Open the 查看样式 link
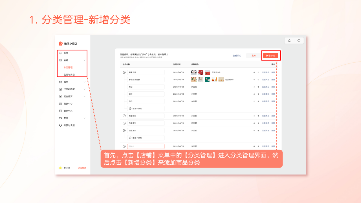This screenshot has height=203, width=361. pyautogui.click(x=237, y=56)
